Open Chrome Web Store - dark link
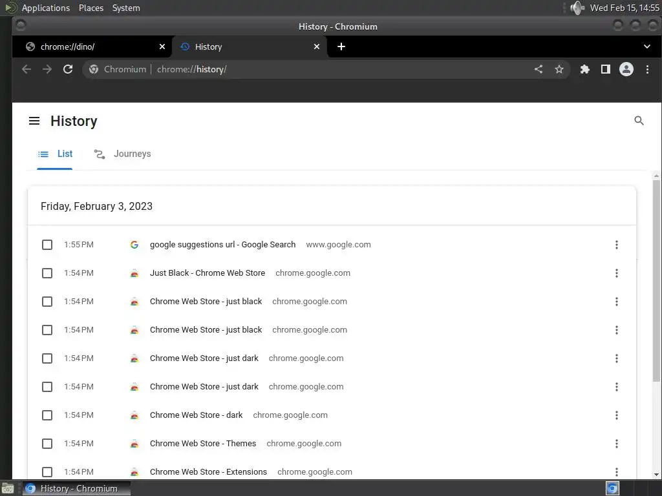The width and height of the screenshot is (662, 496). coord(197,415)
